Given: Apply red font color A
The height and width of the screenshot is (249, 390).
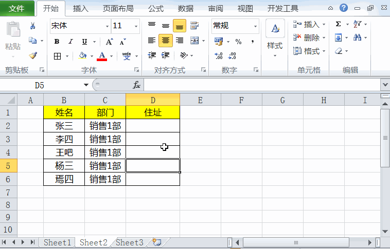Looking at the screenshot, I should click(102, 56).
